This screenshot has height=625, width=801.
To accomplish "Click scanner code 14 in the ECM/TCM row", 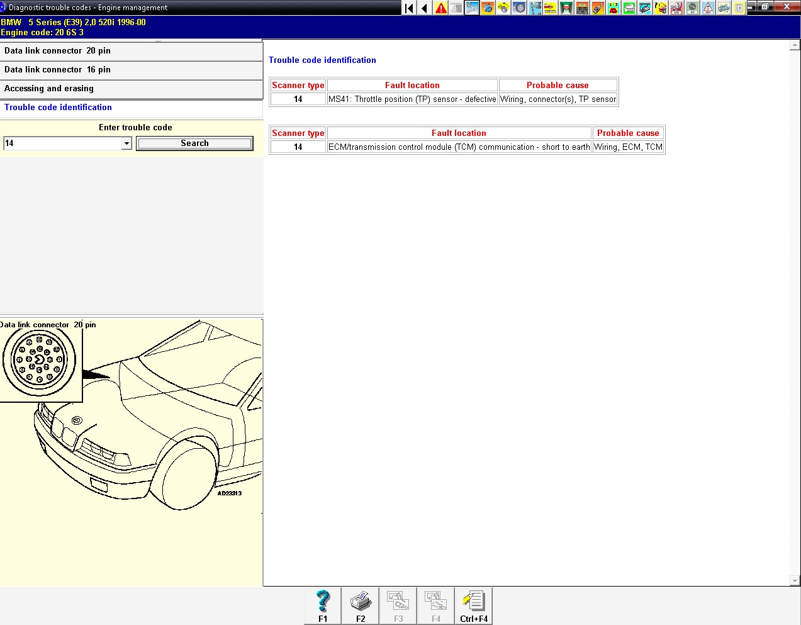I will click(298, 147).
